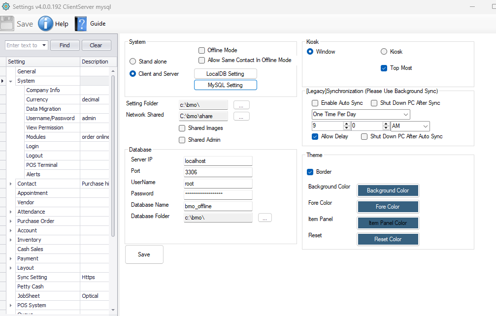The height and width of the screenshot is (316, 496).
Task: Open LocalDB Setting
Action: pos(225,74)
